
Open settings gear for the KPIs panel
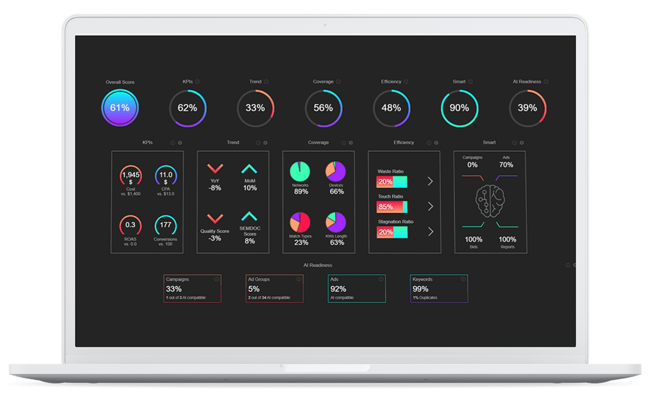click(180, 143)
